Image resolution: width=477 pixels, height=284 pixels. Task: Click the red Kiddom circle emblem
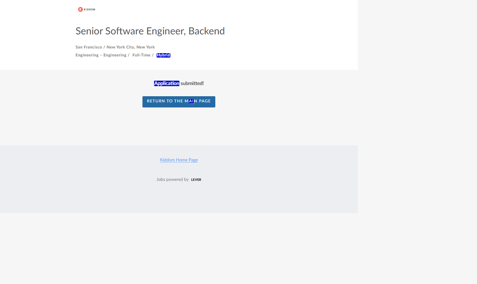coord(80,9)
